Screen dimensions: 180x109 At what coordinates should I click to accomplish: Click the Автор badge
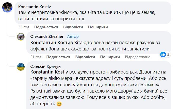click(73, 37)
